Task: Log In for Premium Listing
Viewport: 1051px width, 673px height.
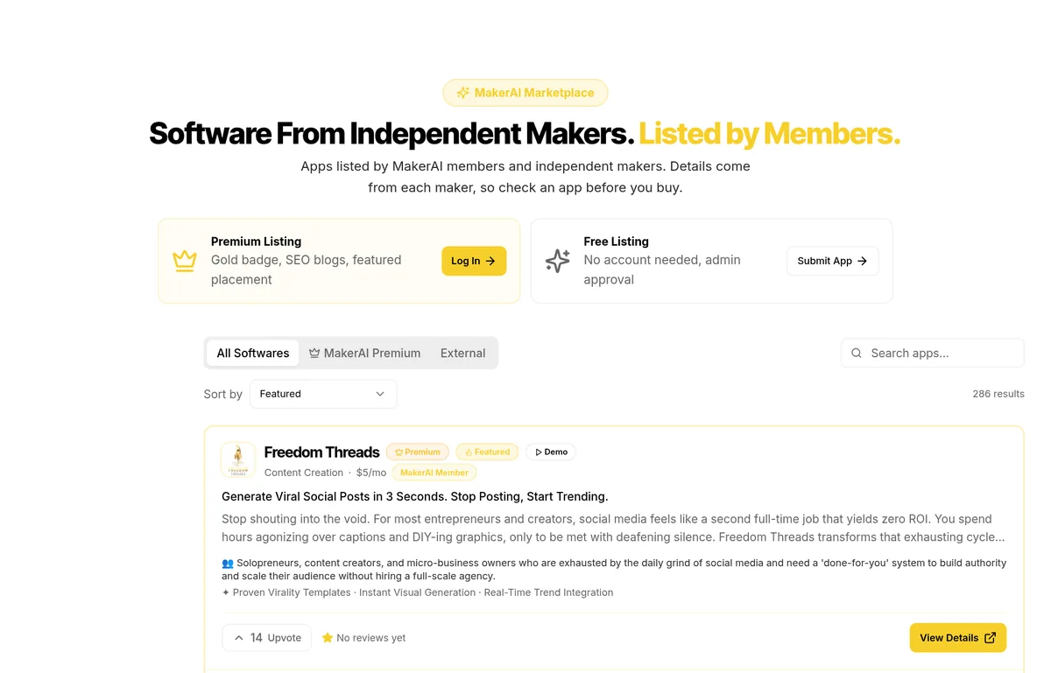Action: 474,261
